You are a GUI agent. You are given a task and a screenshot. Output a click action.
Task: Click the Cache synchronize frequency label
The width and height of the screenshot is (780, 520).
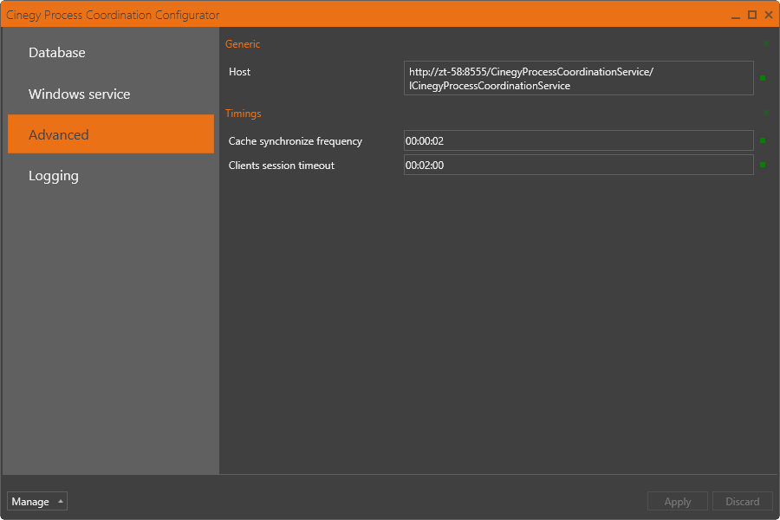pos(295,141)
